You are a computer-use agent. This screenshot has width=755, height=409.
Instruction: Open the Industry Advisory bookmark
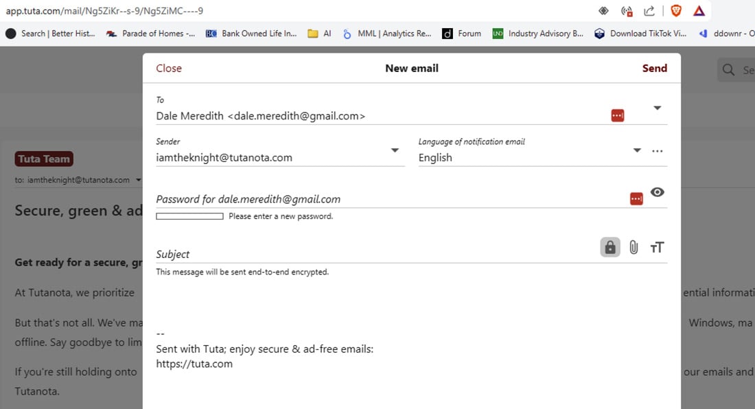pyautogui.click(x=539, y=33)
